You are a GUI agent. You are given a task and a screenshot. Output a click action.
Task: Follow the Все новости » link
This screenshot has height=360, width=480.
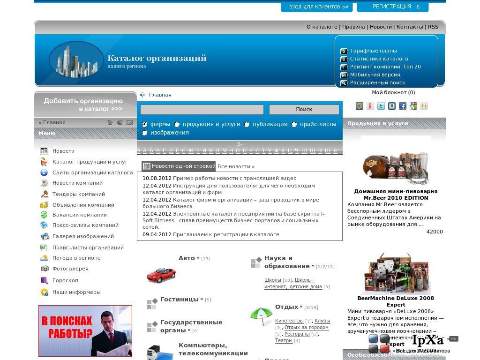pos(236,166)
